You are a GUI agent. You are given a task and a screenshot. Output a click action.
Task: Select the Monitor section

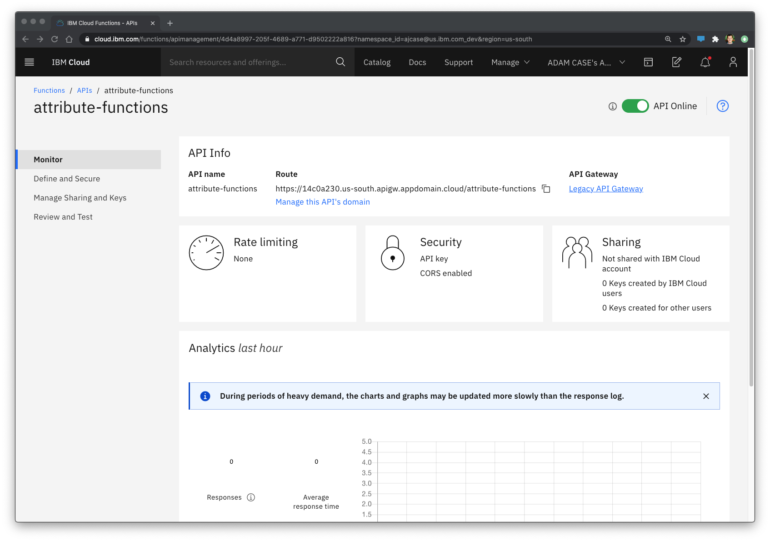click(88, 160)
